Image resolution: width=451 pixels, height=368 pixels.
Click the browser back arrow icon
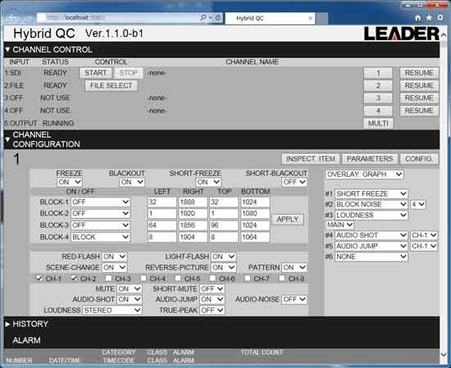(13, 17)
